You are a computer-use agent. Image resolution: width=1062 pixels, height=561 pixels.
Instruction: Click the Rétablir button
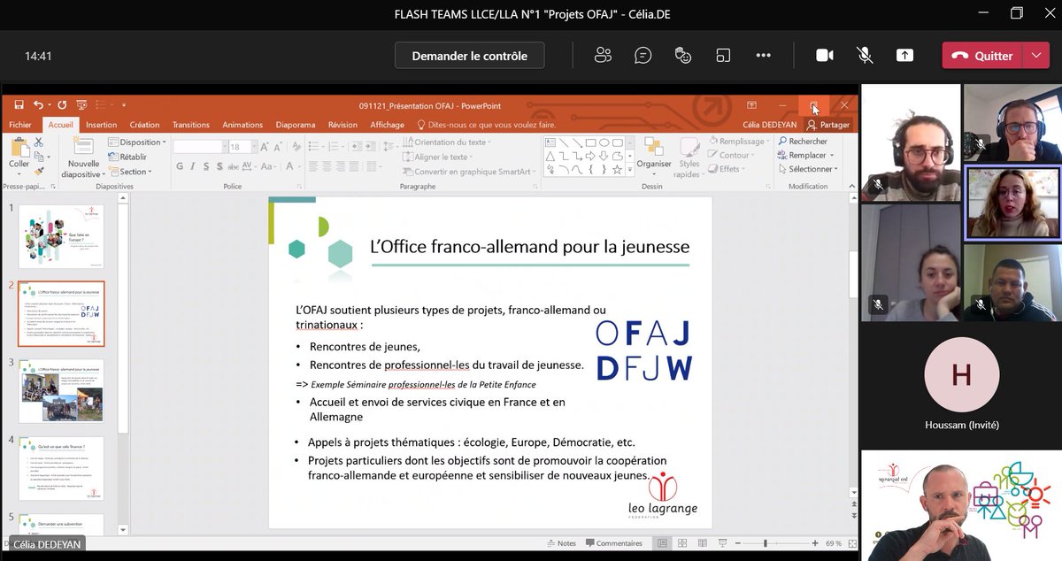(x=127, y=157)
